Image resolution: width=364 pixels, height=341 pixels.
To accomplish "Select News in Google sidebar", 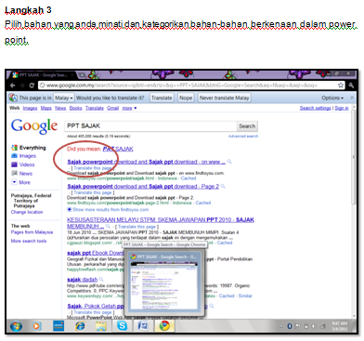I will pyautogui.click(x=26, y=174).
